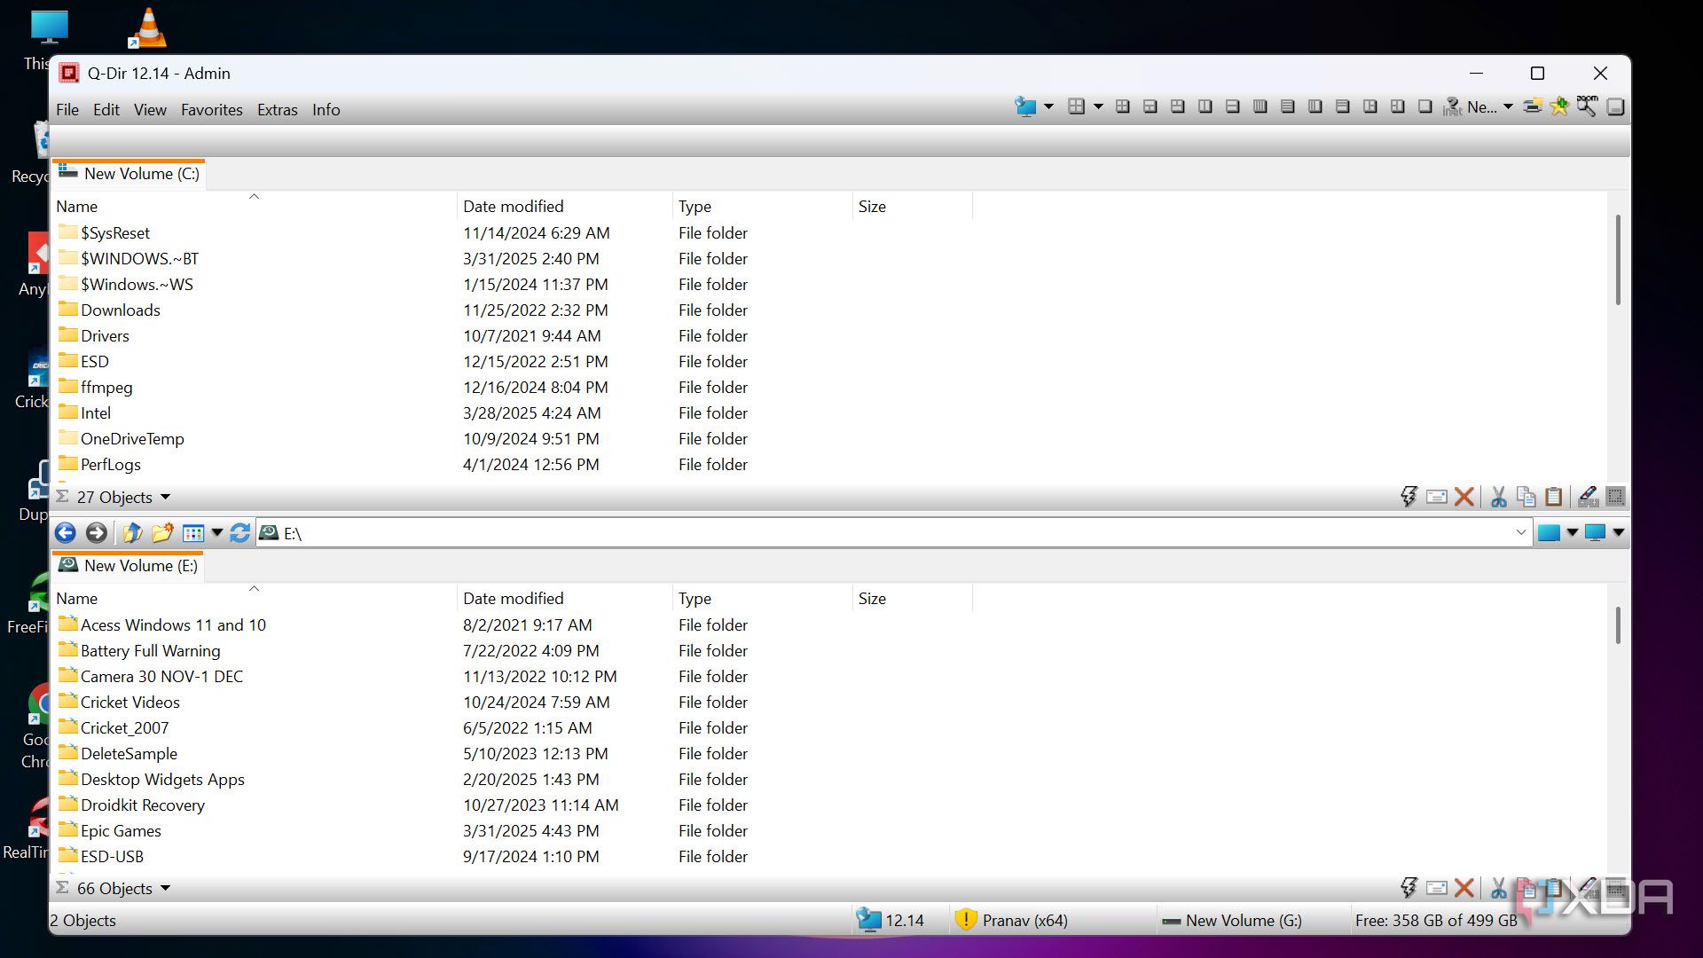This screenshot has width=1703, height=958.
Task: Open the zoom magnifier tool
Action: (x=1587, y=106)
